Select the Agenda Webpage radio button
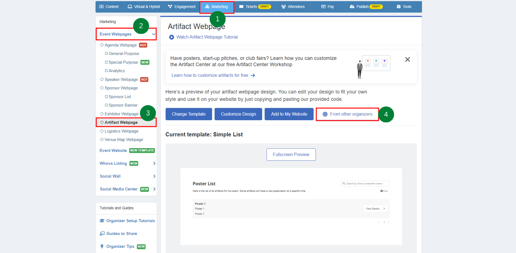Image resolution: width=516 pixels, height=253 pixels. (102, 45)
